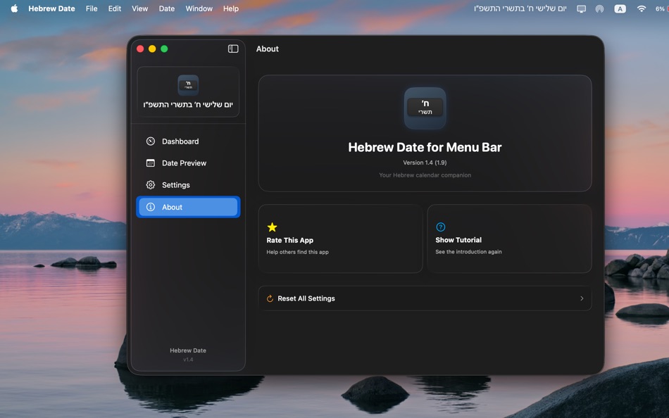The image size is (669, 418).
Task: Click the refresh icon beside Reset All Settings
Action: coord(270,298)
